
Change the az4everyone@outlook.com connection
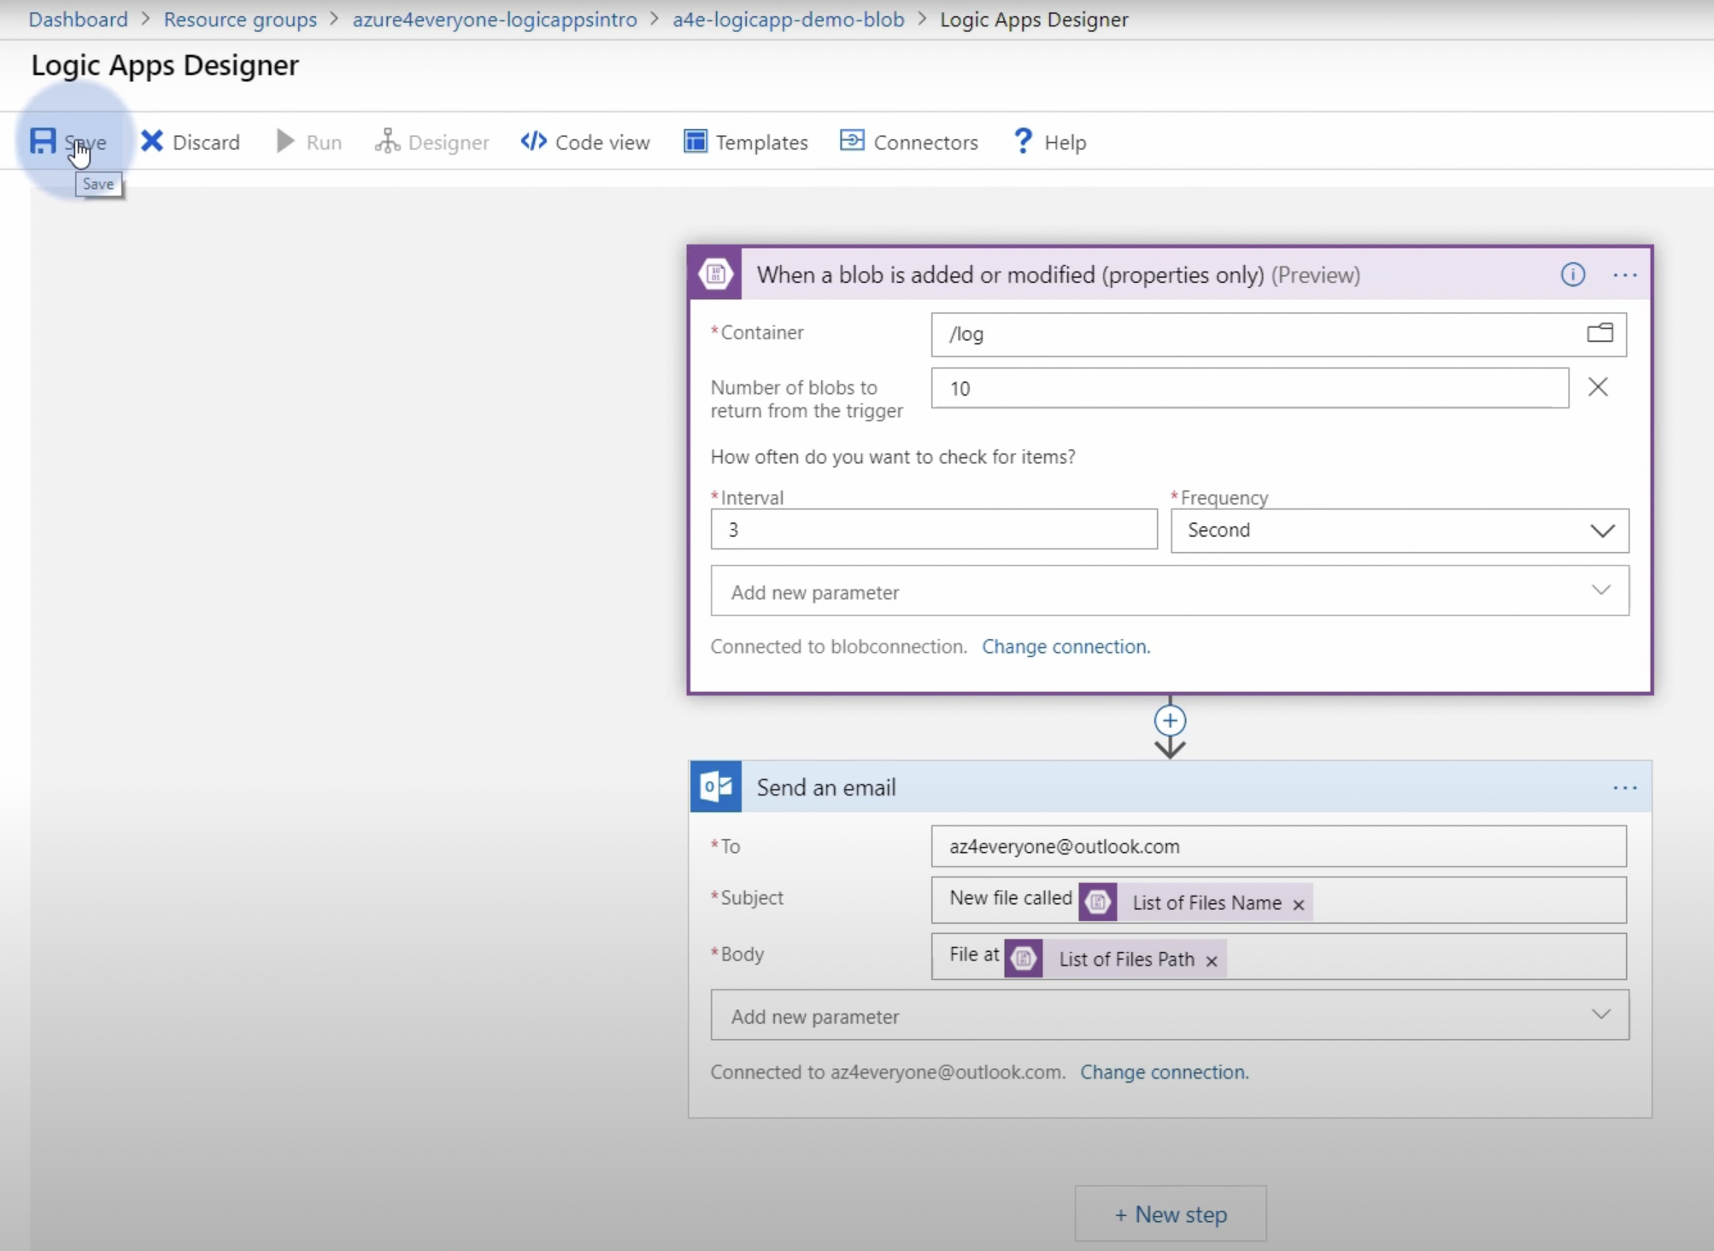pyautogui.click(x=1164, y=1072)
